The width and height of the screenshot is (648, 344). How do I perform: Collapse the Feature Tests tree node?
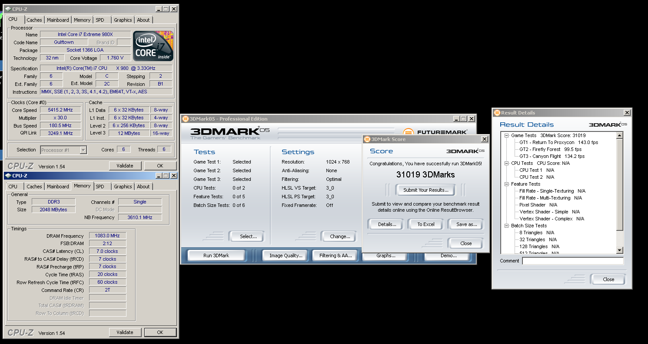[x=507, y=184]
